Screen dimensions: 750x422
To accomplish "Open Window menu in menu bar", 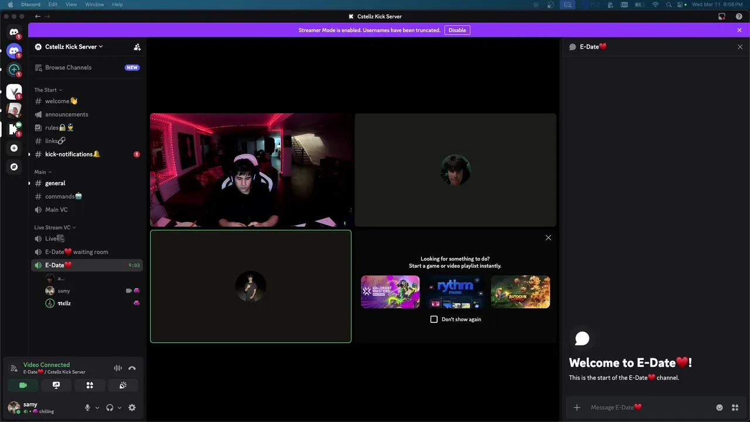I will (94, 4).
